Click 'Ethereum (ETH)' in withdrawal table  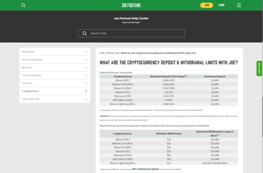coord(123,155)
